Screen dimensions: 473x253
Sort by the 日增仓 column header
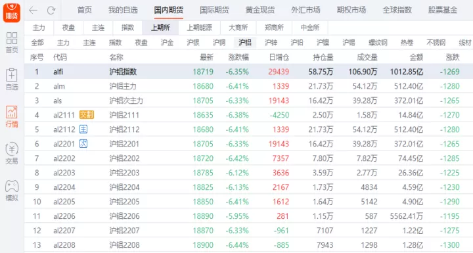tap(279, 57)
